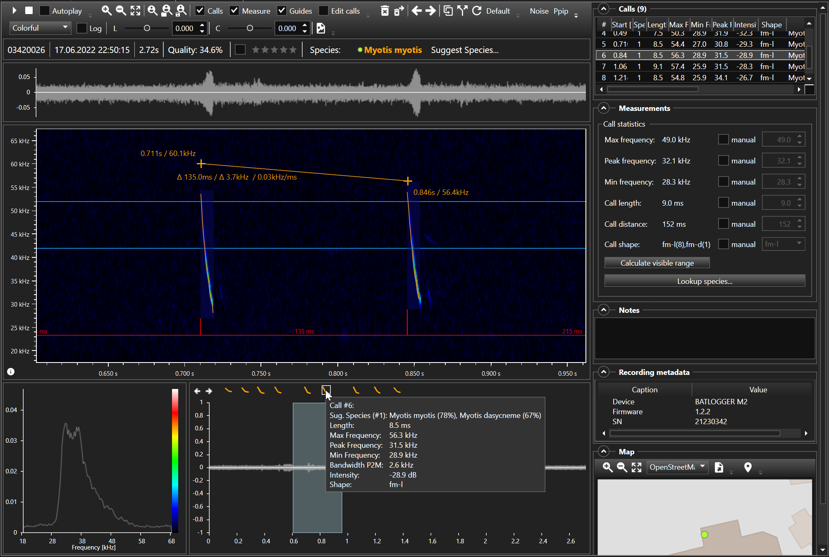
Task: Open the Colorful color scheme dropdown
Action: click(40, 28)
